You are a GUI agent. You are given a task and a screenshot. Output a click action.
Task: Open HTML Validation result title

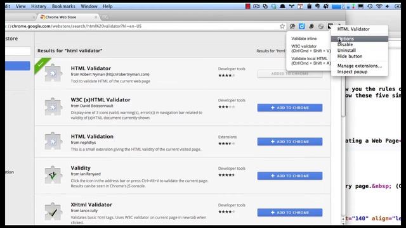[x=92, y=136]
